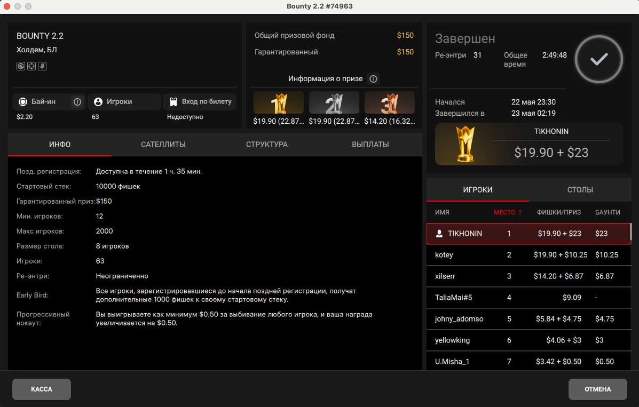Open the Бай-ин info icon
The height and width of the screenshot is (407, 639).
(77, 102)
